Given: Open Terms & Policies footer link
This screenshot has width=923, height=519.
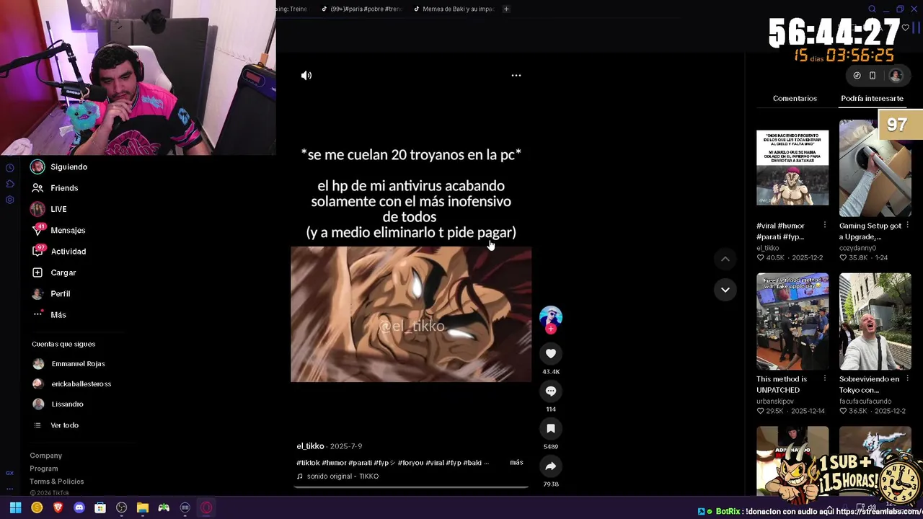Looking at the screenshot, I should click(56, 482).
